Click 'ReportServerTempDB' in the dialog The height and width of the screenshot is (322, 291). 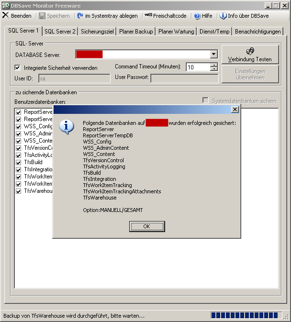click(108, 135)
